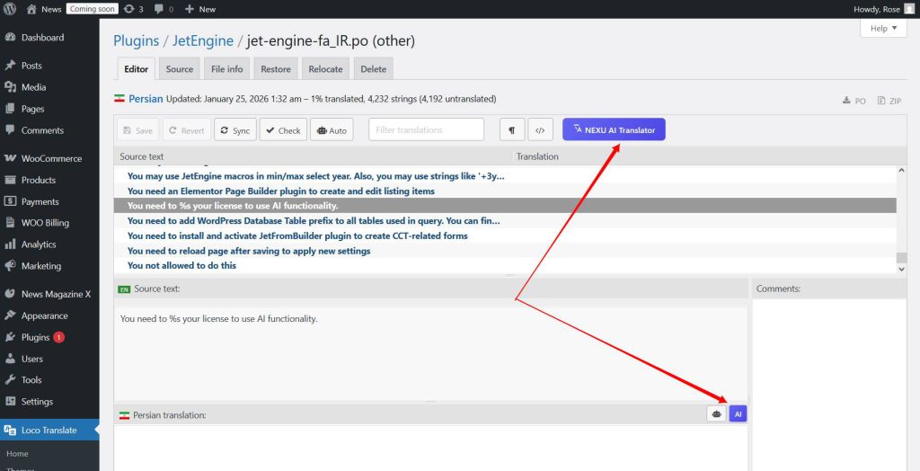920x471 pixels.
Task: Sort by Translation column header
Action: [x=537, y=156]
